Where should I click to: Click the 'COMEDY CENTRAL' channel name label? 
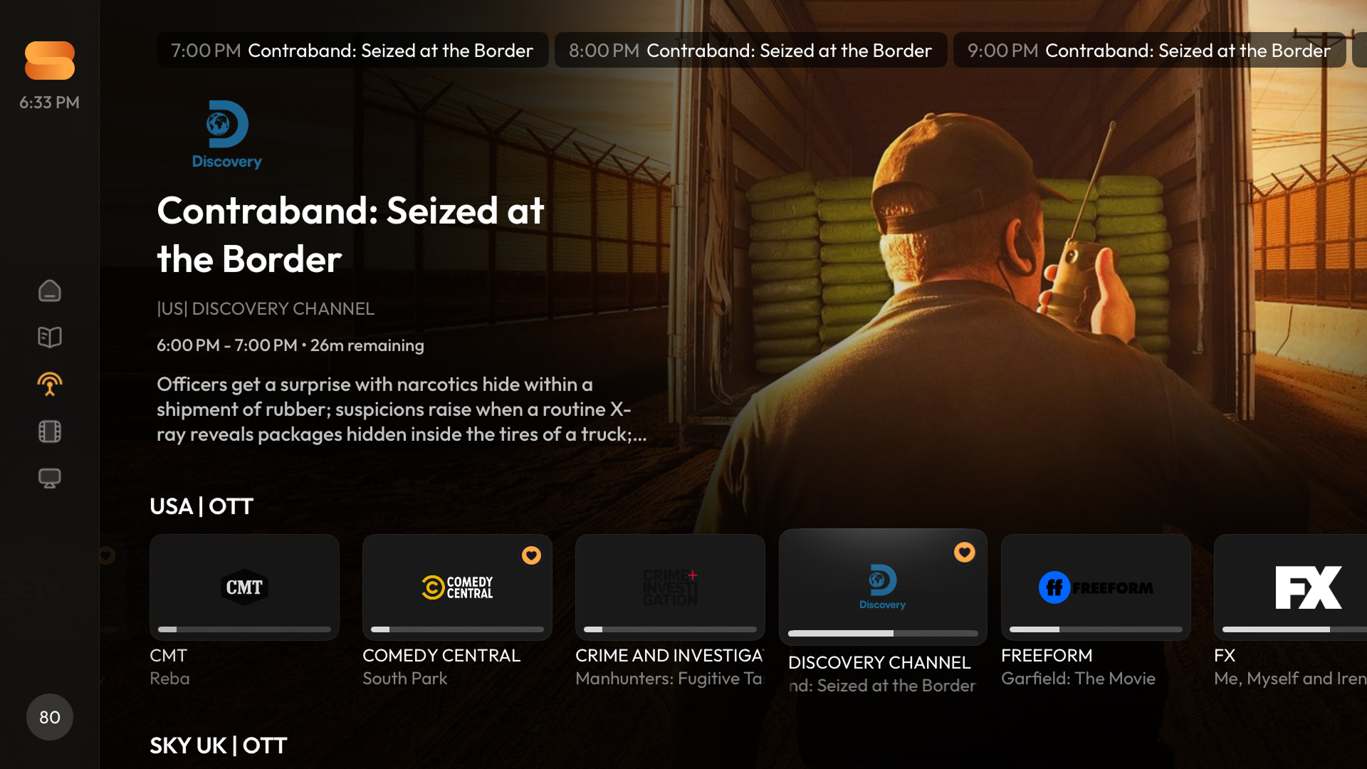tap(441, 656)
